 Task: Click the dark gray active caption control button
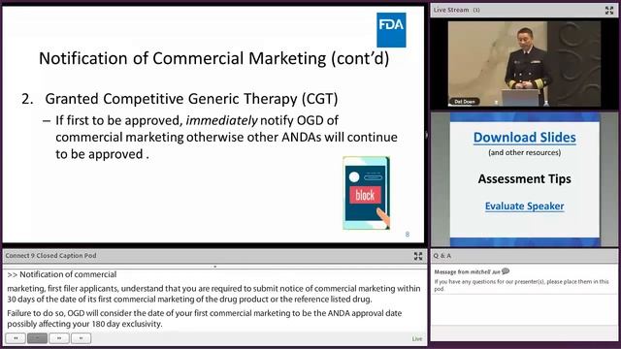(x=37, y=338)
